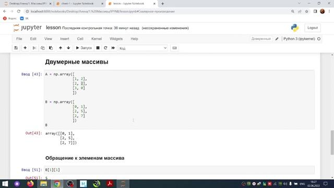Click inside code cell Ввод [43]
Image resolution: width=334 pixels, height=188 pixels.
pyautogui.click(x=179, y=100)
